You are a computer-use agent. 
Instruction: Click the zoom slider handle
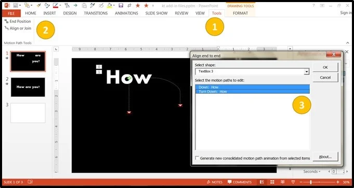click(x=311, y=182)
